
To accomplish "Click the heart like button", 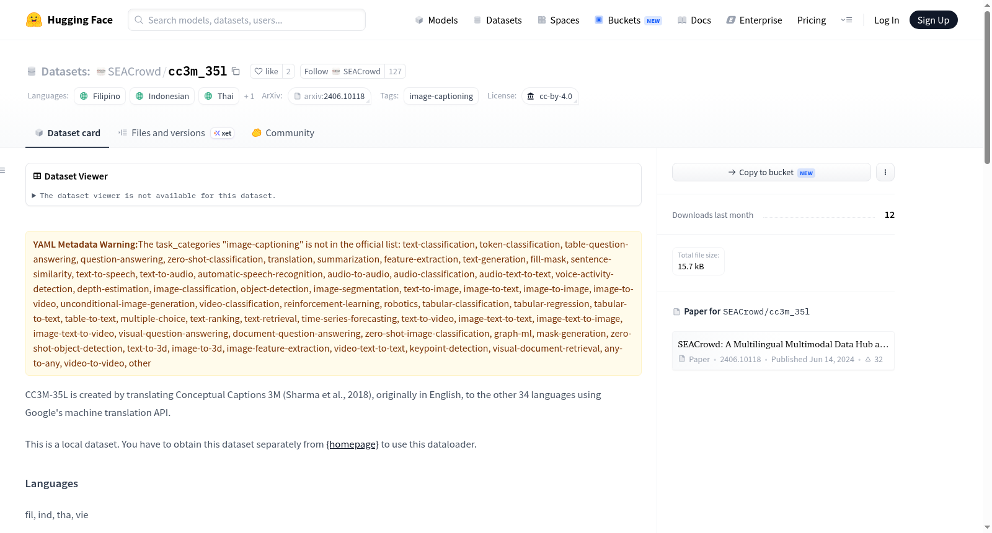I will tap(266, 71).
